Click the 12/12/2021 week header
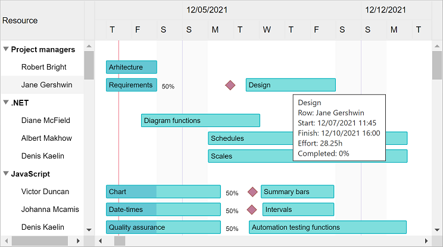Image resolution: width=443 pixels, height=247 pixels. 386,9
